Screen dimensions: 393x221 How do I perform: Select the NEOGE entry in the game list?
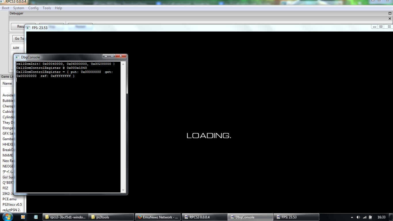[8, 166]
